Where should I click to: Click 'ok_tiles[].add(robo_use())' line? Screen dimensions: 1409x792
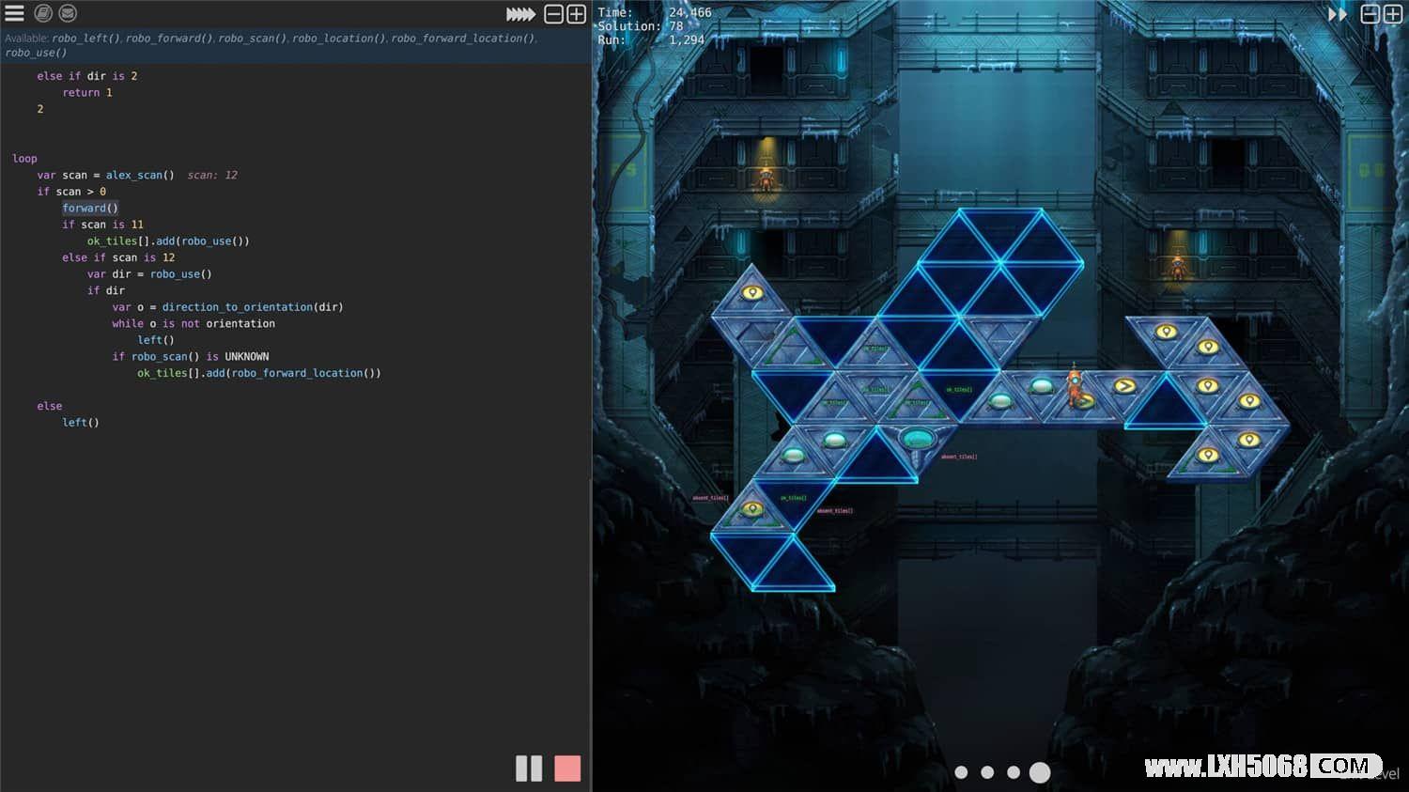tap(168, 241)
